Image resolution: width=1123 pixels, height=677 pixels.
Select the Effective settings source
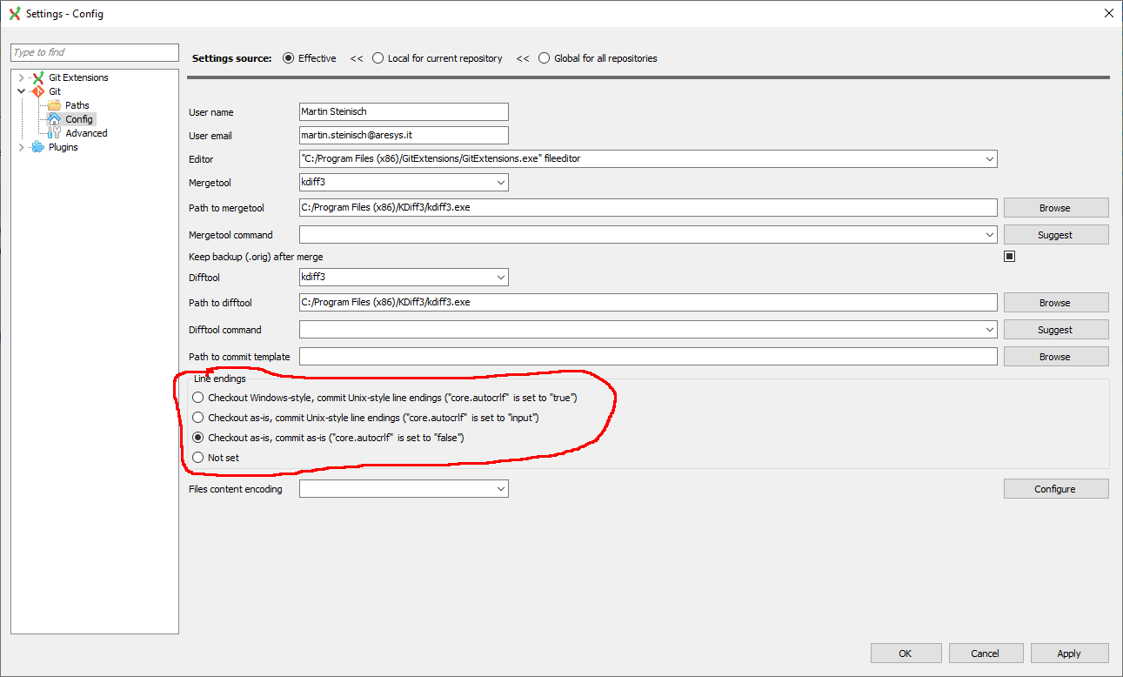click(x=288, y=58)
